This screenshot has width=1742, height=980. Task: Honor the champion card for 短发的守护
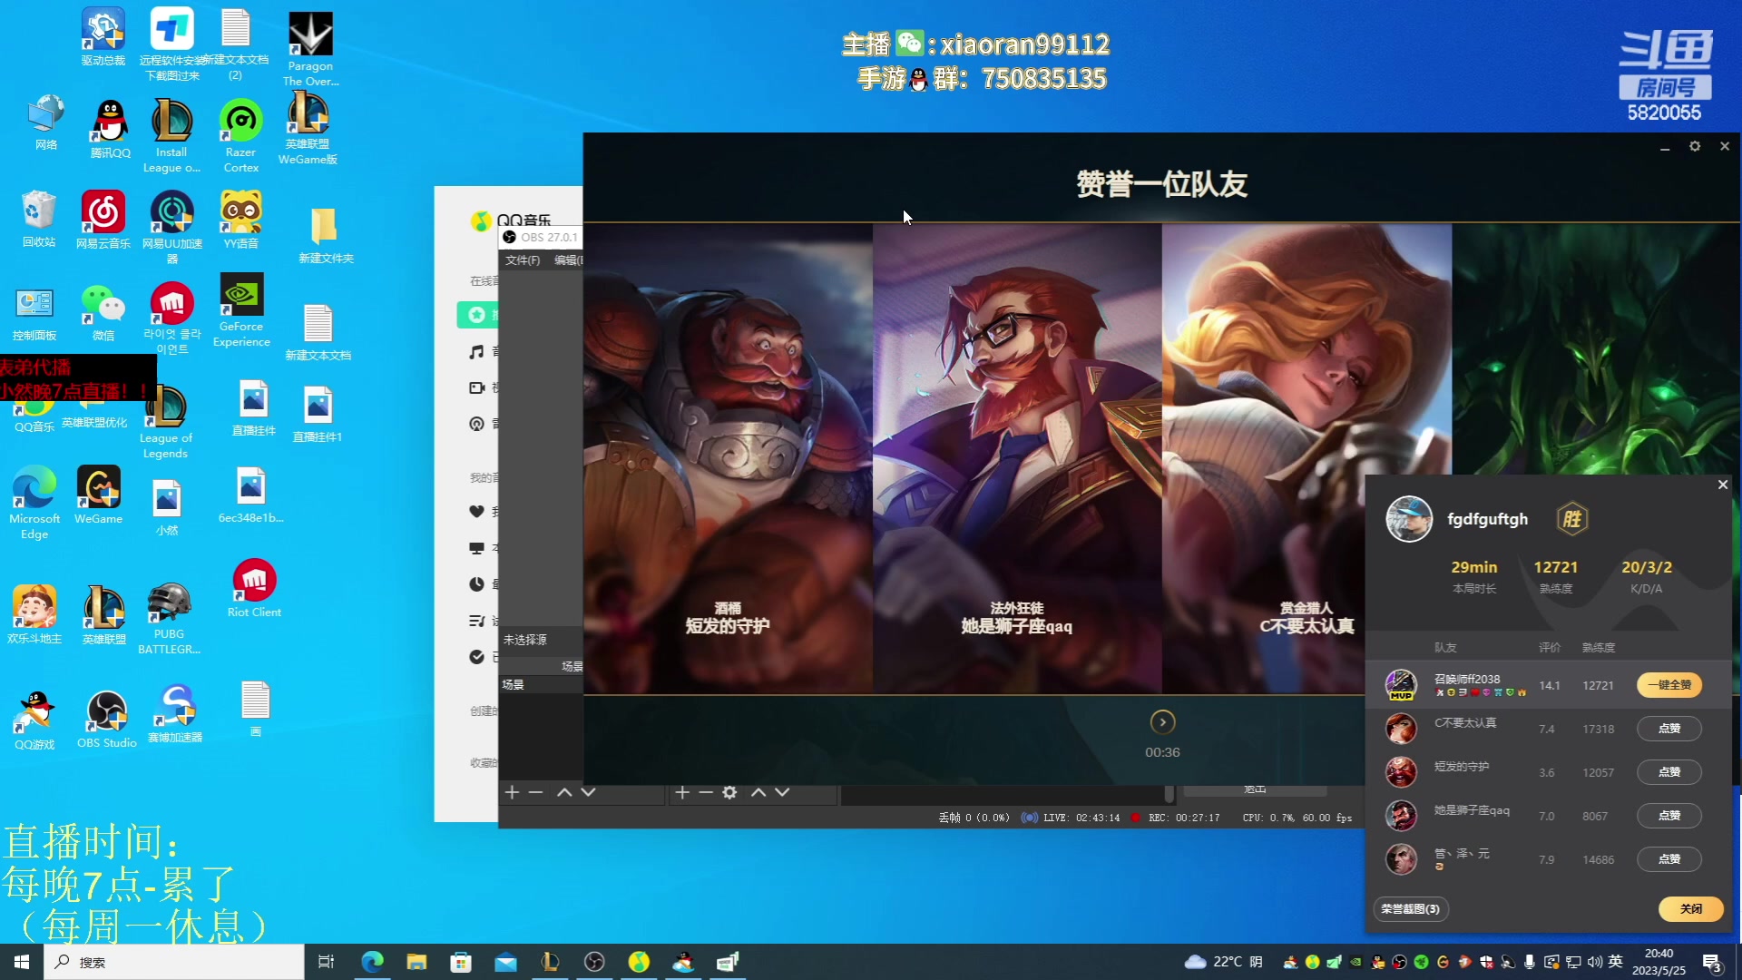coord(728,458)
